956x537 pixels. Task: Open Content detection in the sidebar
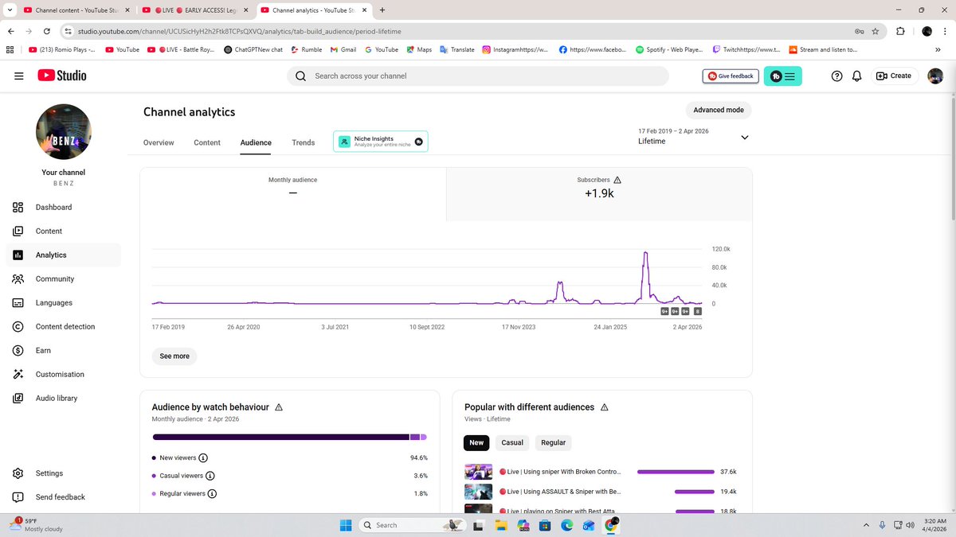(x=64, y=326)
